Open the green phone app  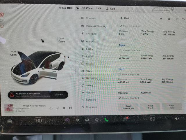tap(106, 120)
